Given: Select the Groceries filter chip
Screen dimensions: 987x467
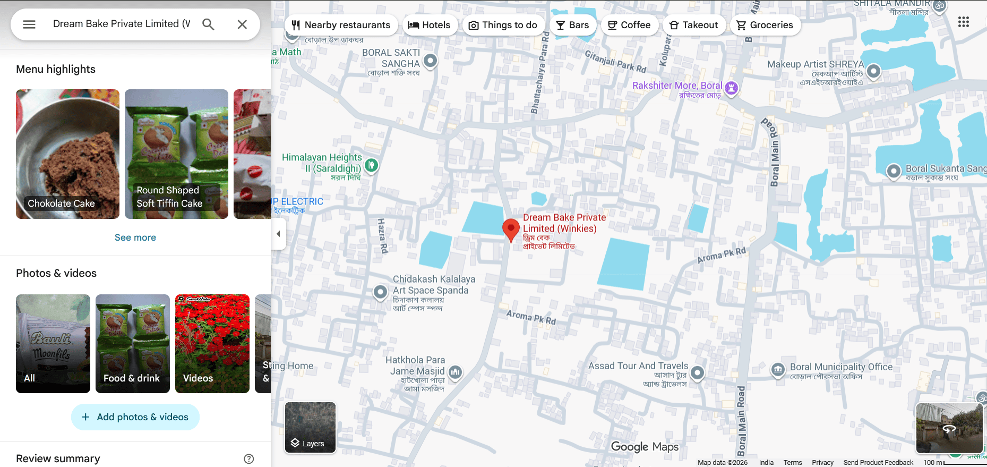Looking at the screenshot, I should point(765,25).
